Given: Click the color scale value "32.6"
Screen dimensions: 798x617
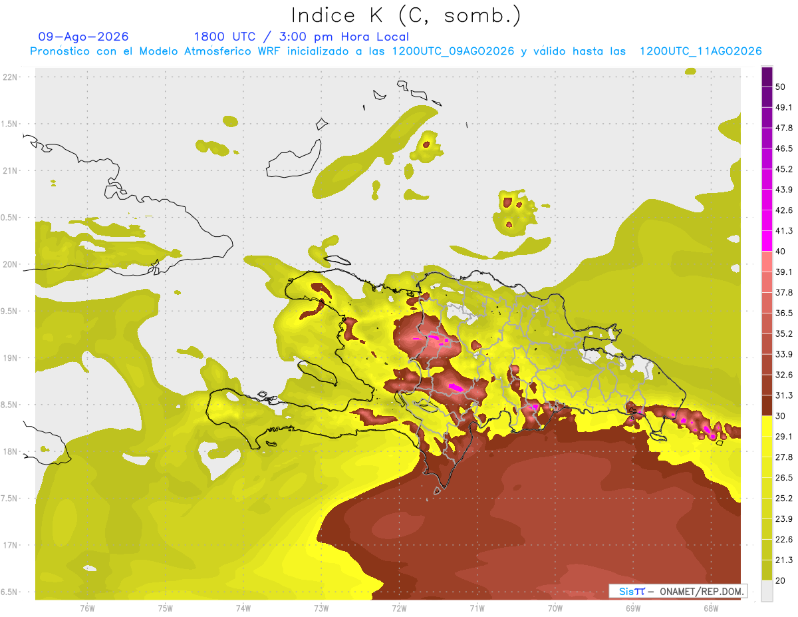Looking at the screenshot, I should pyautogui.click(x=784, y=375).
